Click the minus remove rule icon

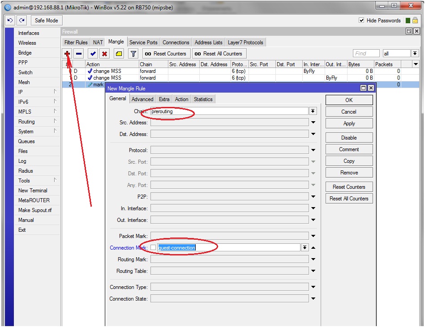(x=79, y=54)
